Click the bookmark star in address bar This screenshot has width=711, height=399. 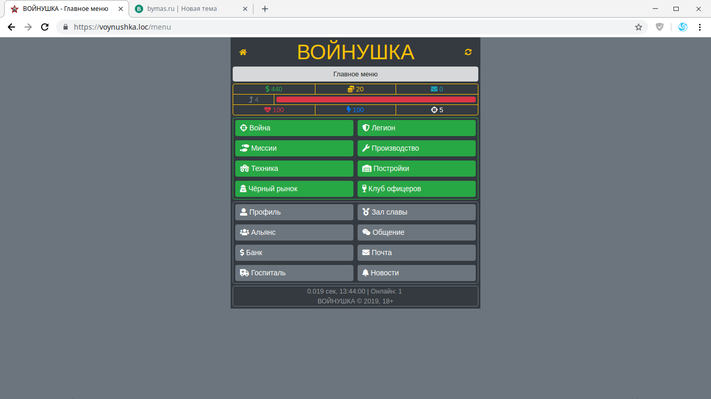click(638, 27)
